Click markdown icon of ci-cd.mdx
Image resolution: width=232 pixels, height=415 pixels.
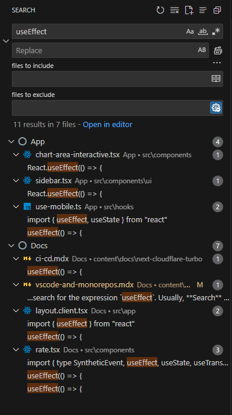click(27, 258)
